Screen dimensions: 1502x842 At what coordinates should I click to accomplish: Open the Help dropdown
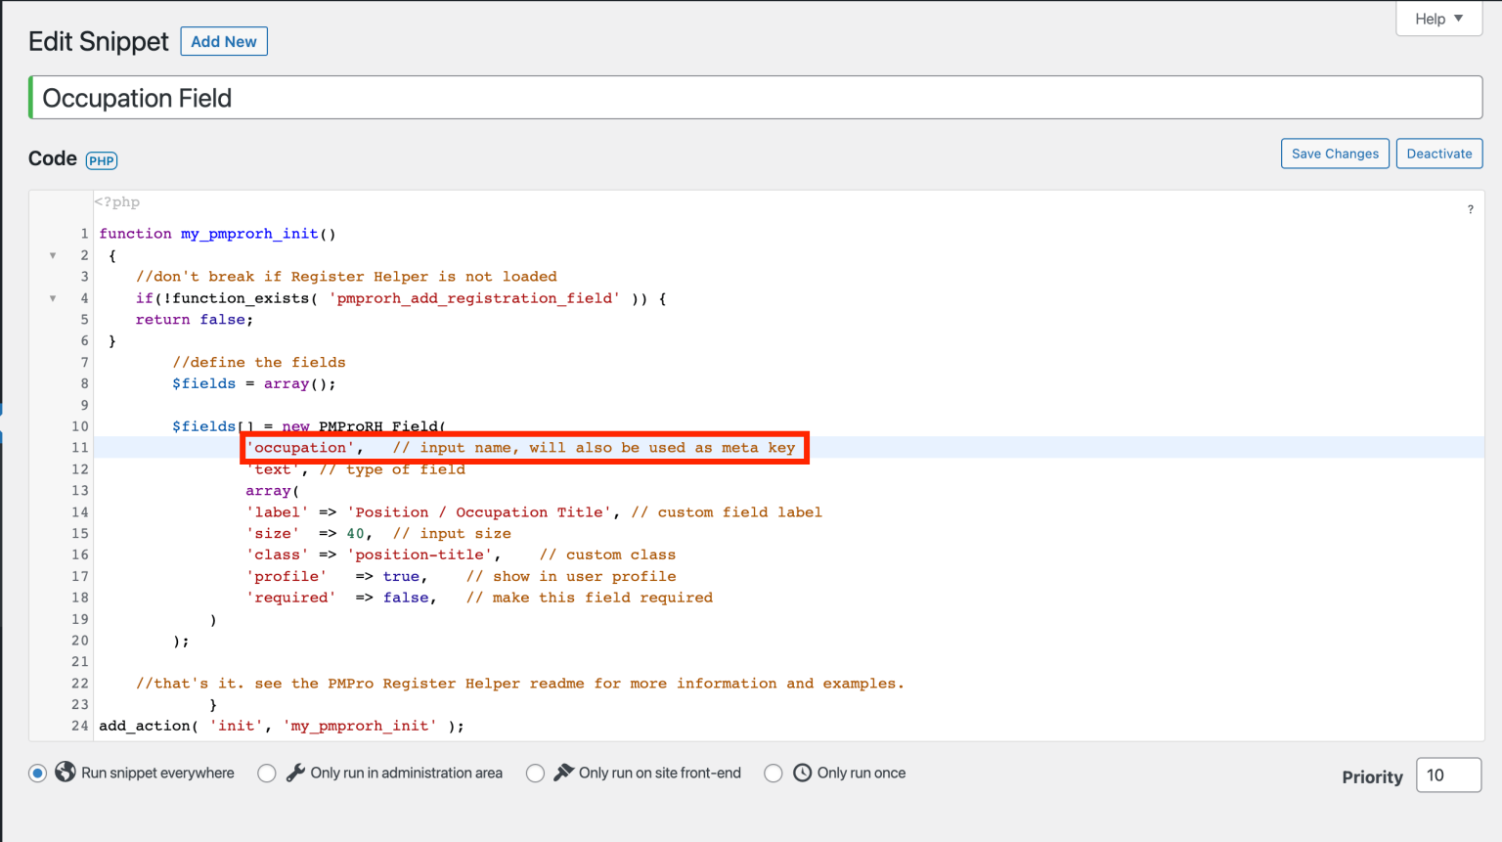click(1436, 18)
